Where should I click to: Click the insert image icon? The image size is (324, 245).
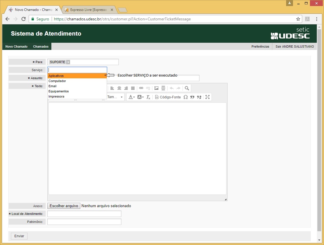(x=156, y=88)
